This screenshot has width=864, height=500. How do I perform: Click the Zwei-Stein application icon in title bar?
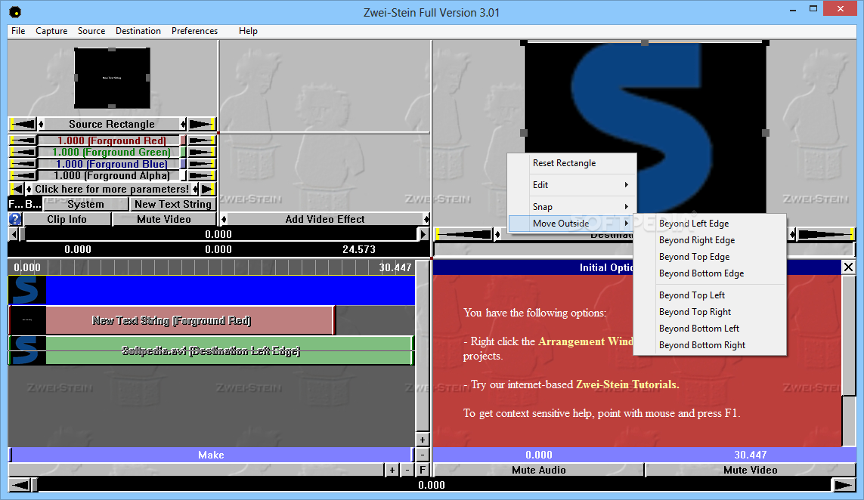[15, 11]
